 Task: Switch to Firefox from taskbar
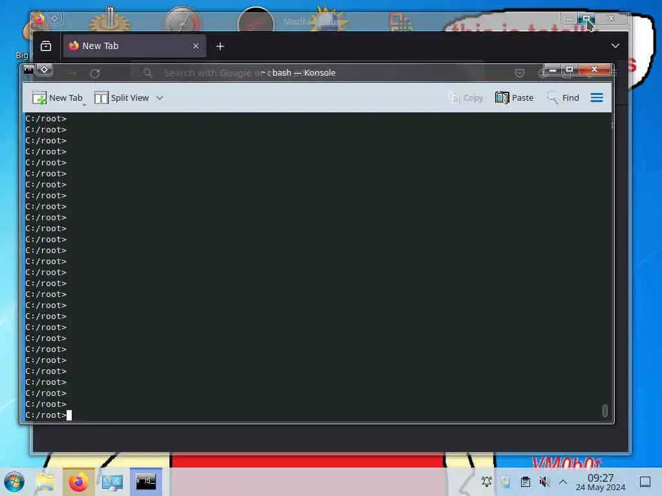(78, 482)
